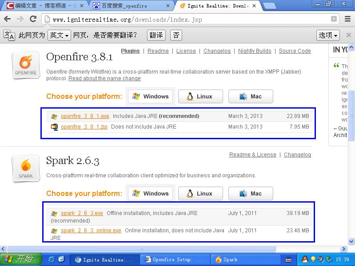
Task: Close the 百度搜索_openfire tab
Action: (x=168, y=6)
